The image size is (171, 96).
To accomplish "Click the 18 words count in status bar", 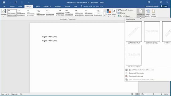I will coord(14,94).
